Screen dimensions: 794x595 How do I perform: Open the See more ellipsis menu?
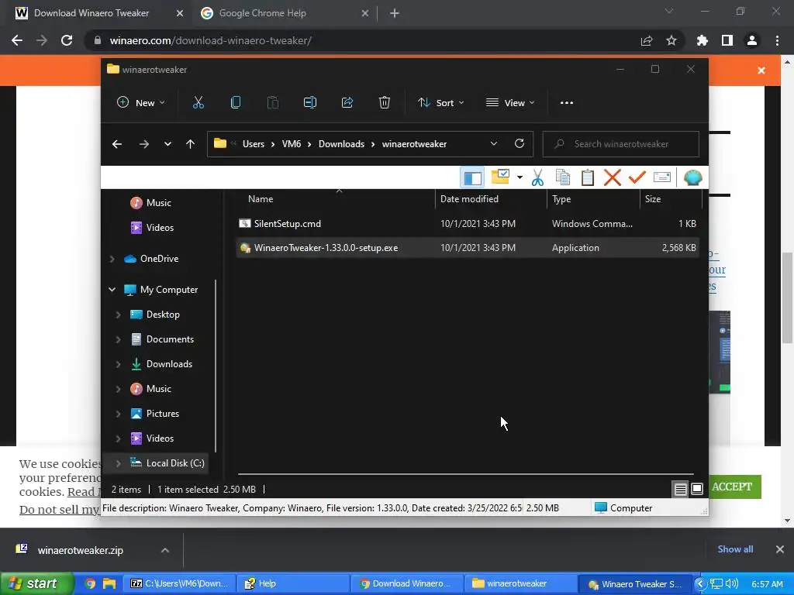(x=567, y=103)
